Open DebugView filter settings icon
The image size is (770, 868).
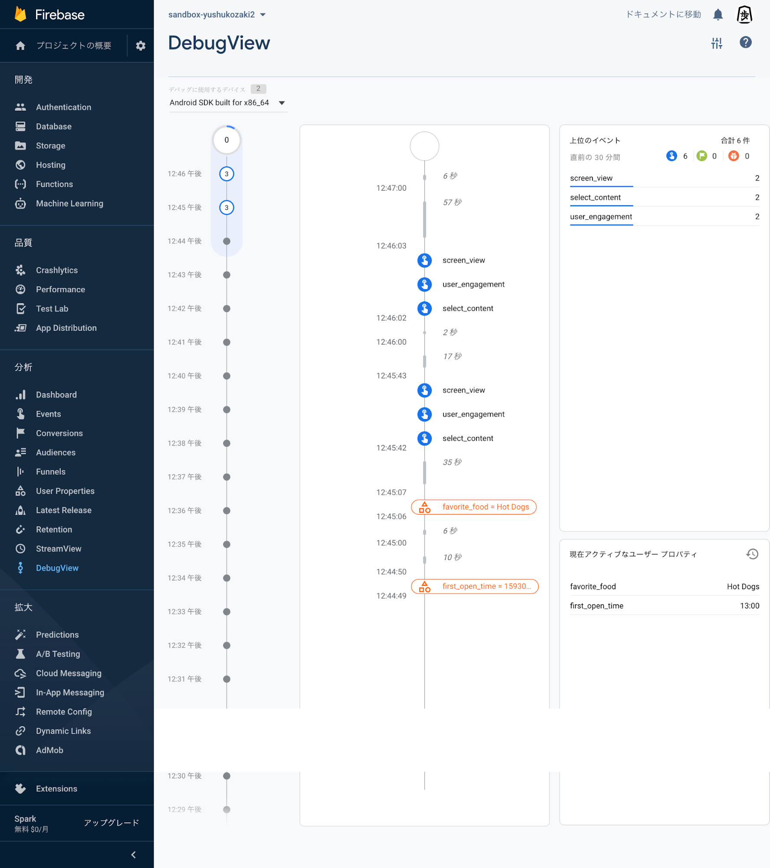point(717,43)
